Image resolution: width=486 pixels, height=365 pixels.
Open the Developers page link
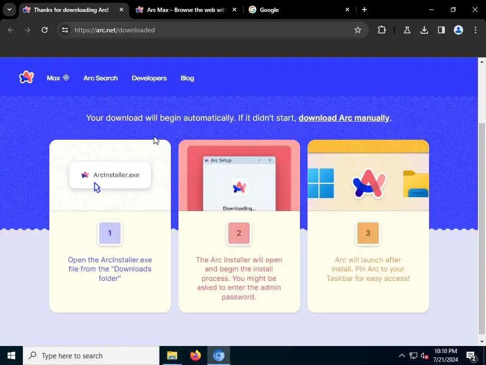click(149, 78)
